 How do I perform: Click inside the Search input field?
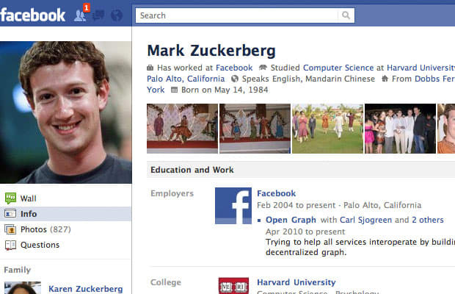pyautogui.click(x=237, y=15)
